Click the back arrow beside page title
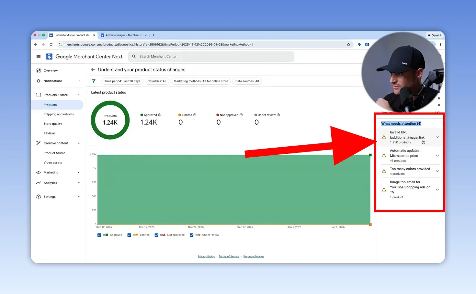Viewport: 476px width, 294px height. tap(93, 70)
